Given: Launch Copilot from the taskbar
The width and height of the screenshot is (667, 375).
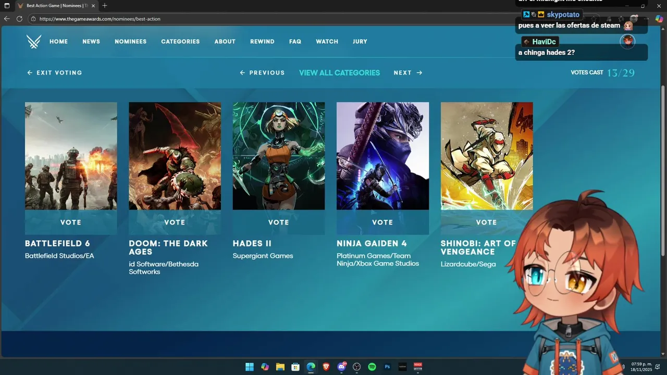Looking at the screenshot, I should point(265,367).
